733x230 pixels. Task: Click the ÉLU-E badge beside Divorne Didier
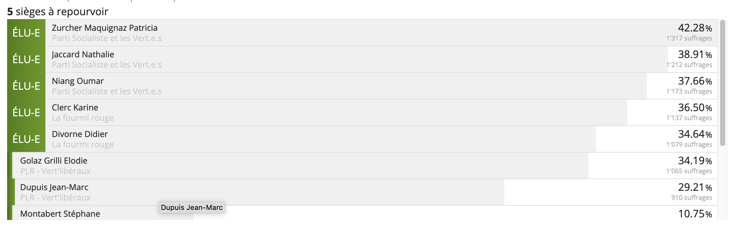point(26,139)
